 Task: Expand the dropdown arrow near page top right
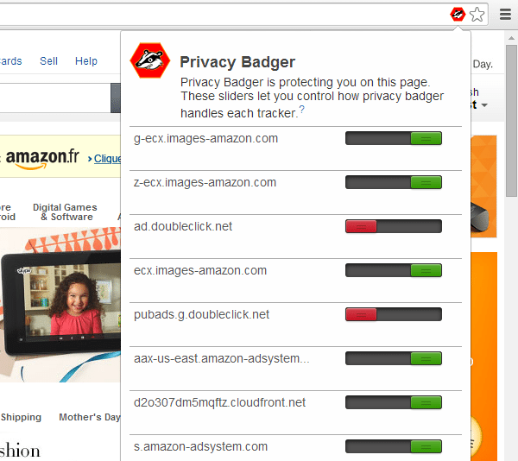coord(484,105)
